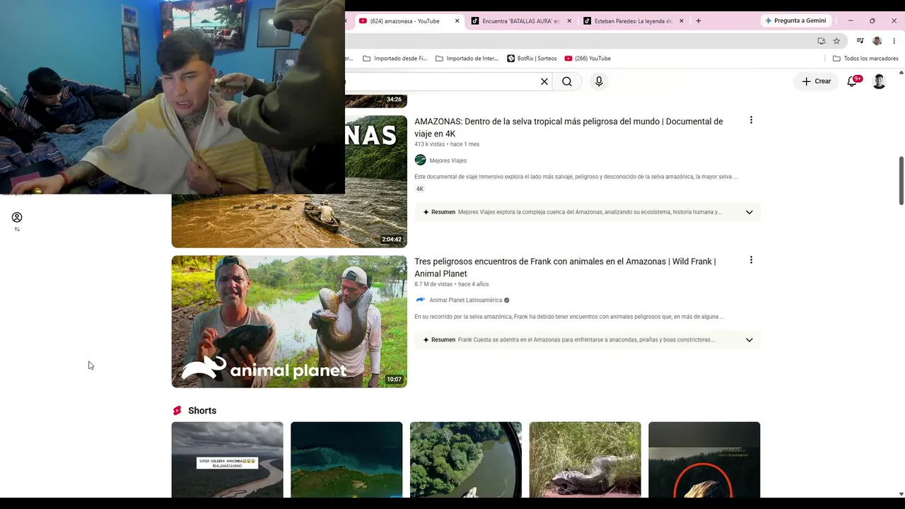Open Importado desde Fi... bookmark folder
Image resolution: width=905 pixels, height=509 pixels.
click(395, 59)
